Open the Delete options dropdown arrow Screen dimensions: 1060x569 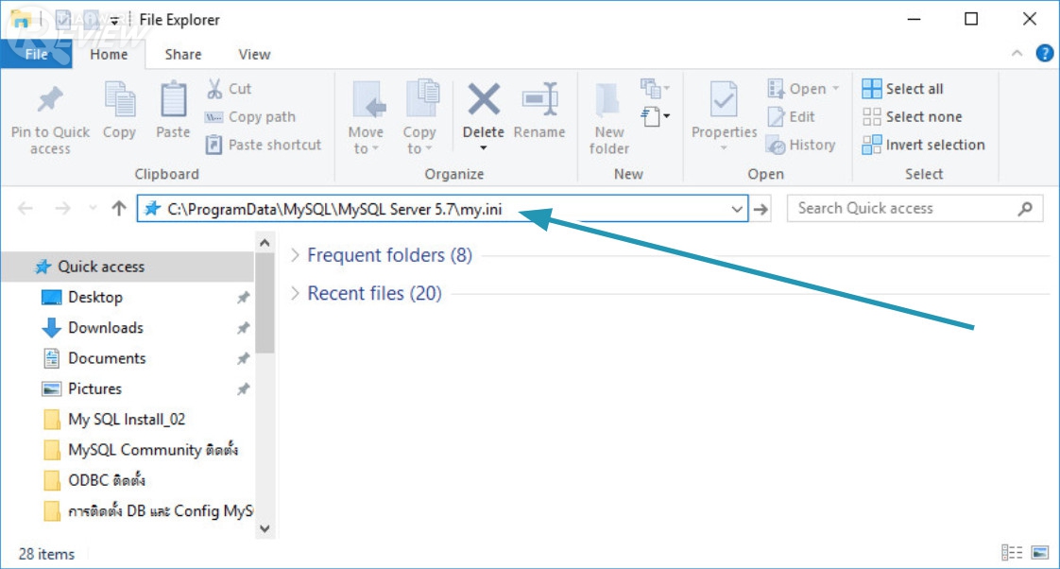484,148
